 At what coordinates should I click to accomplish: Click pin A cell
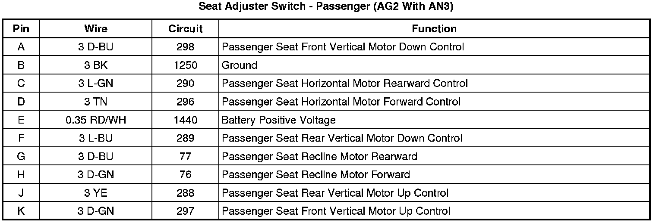21,47
